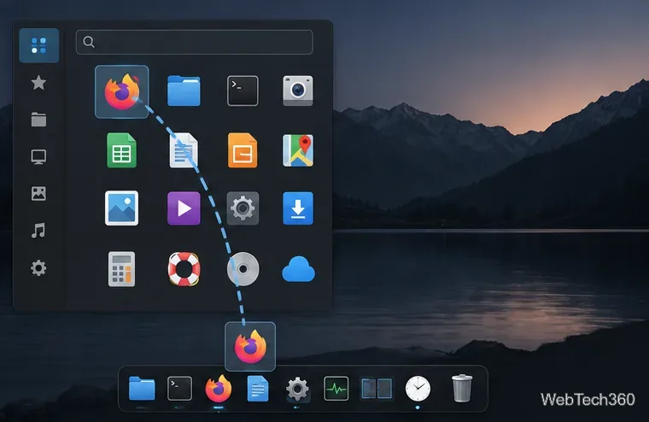Show favorites with the star icon
Image resolution: width=649 pixels, height=422 pixels.
pyautogui.click(x=38, y=83)
